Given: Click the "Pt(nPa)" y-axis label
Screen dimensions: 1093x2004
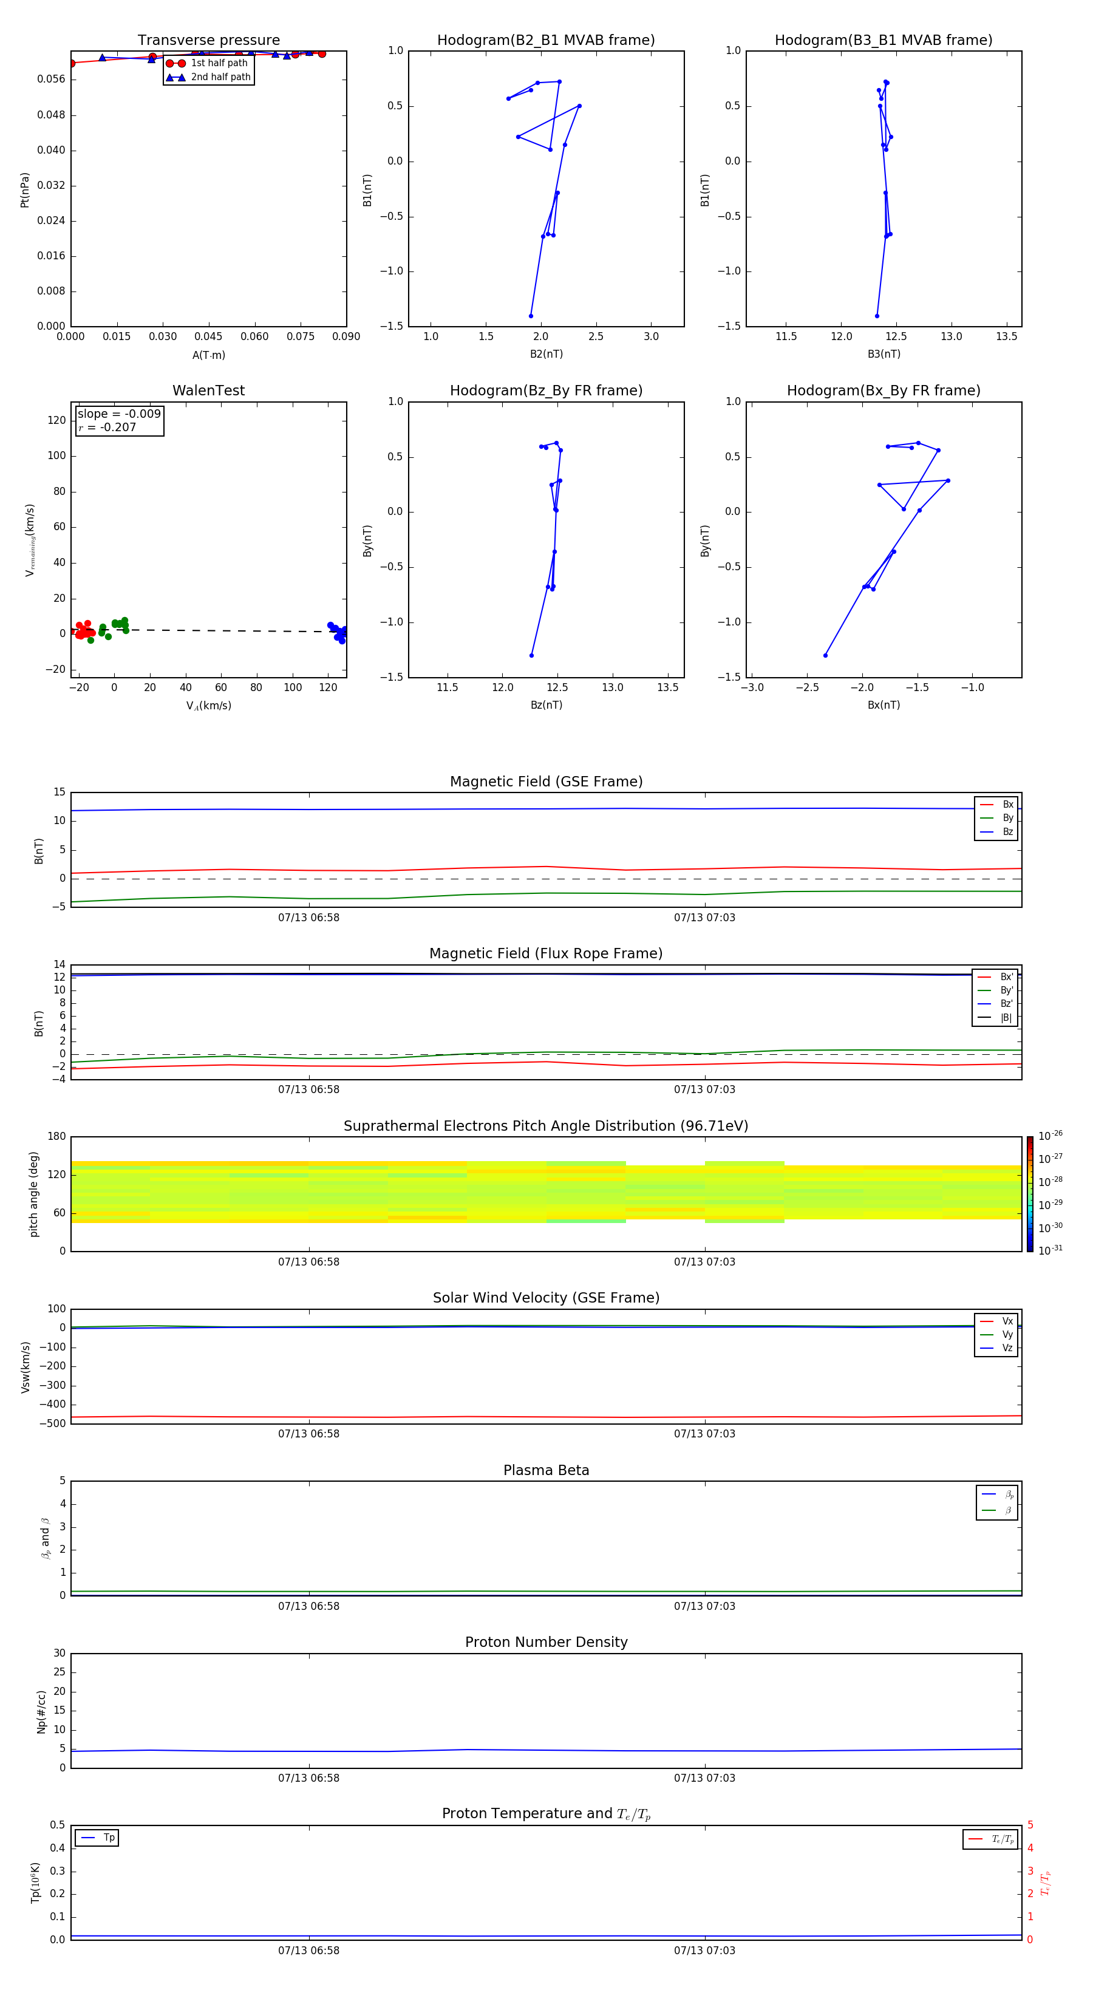Looking at the screenshot, I should pos(24,189).
